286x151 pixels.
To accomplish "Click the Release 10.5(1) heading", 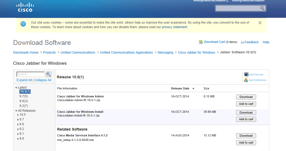I will point(70,77).
